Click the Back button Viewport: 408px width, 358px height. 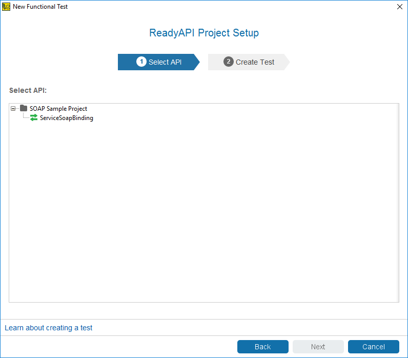(x=263, y=347)
